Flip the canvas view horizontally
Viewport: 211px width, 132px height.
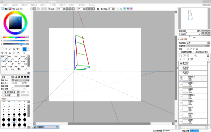coord(98,9)
